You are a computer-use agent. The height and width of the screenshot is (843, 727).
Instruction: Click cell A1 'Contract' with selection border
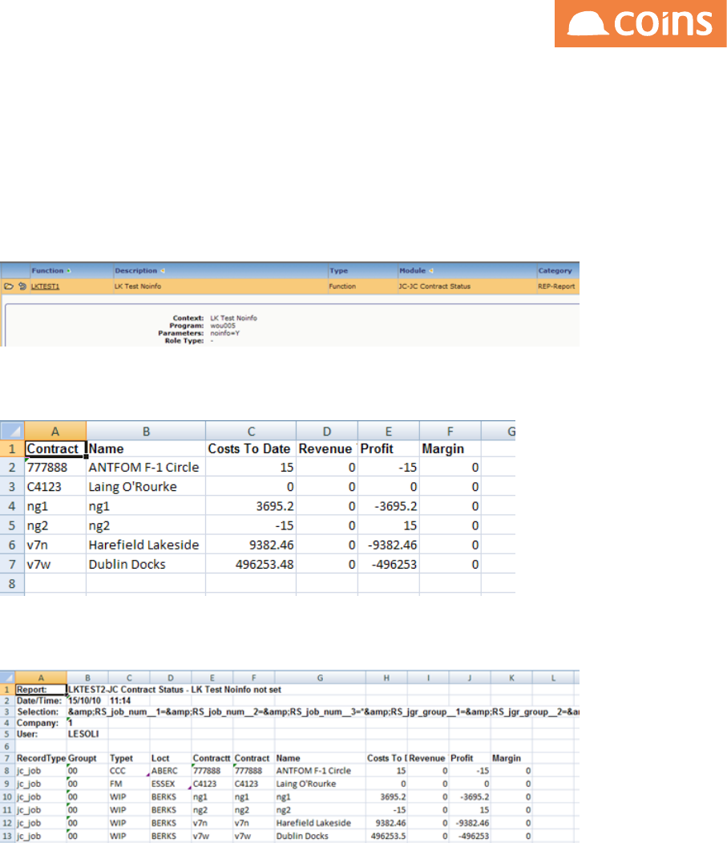click(55, 449)
